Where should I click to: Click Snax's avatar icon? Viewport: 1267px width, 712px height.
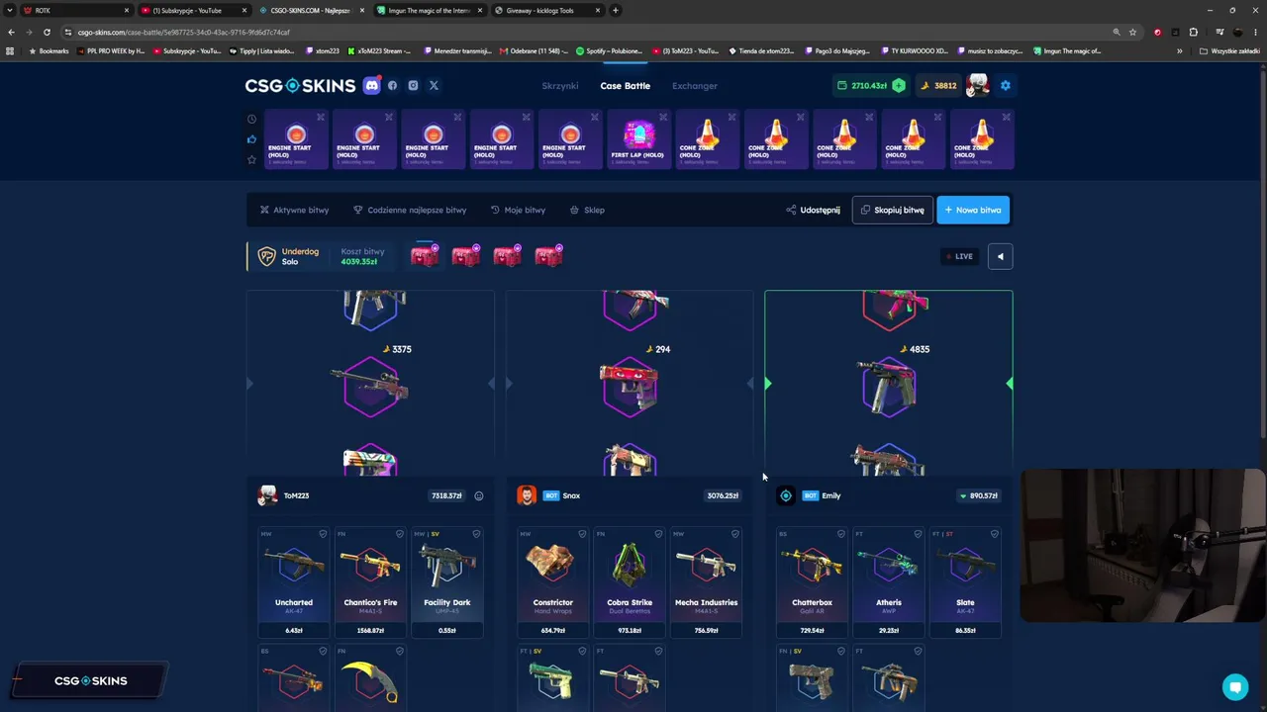click(527, 495)
